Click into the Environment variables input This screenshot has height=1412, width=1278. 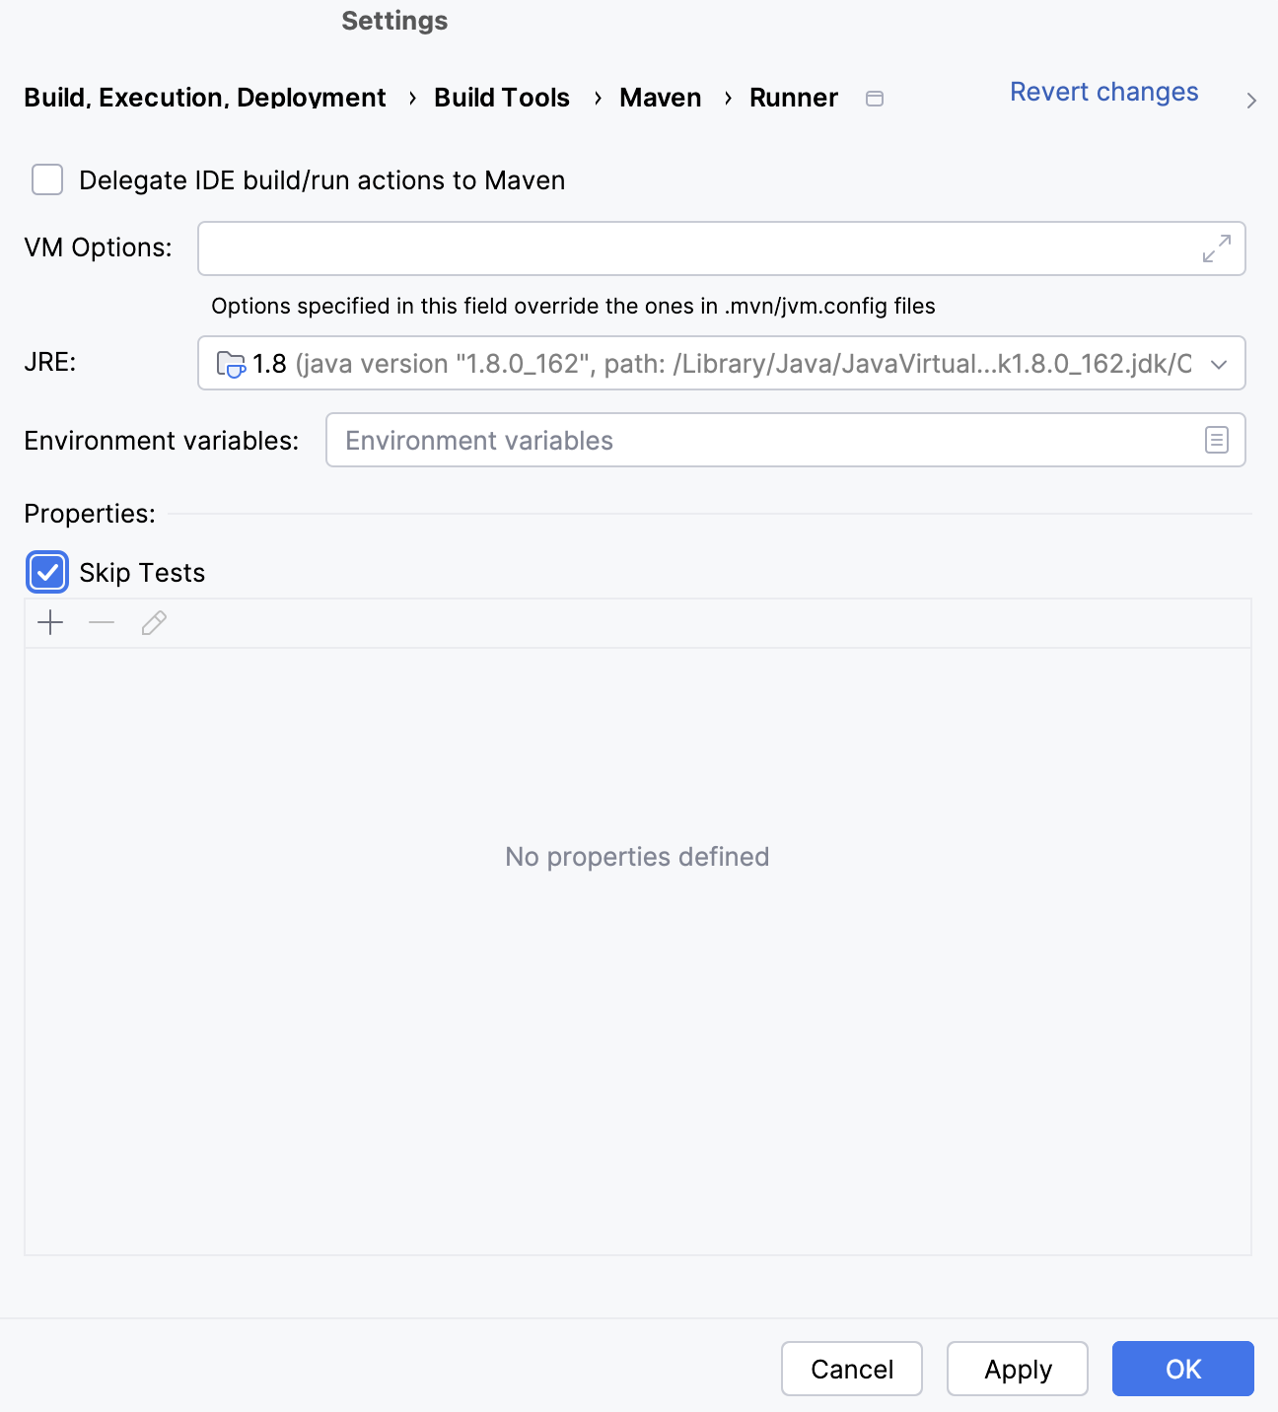759,440
